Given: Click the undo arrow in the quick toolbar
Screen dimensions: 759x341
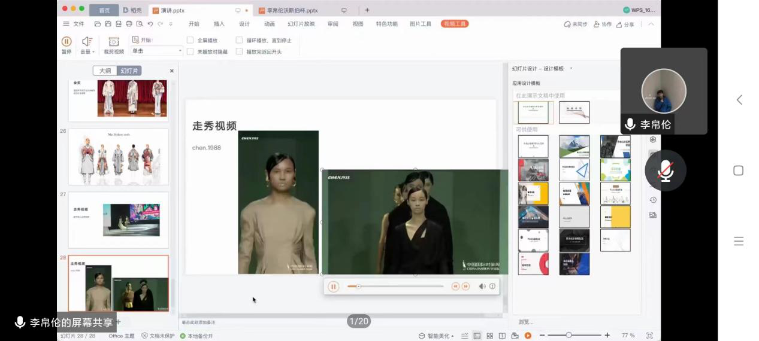Looking at the screenshot, I should click(x=150, y=24).
